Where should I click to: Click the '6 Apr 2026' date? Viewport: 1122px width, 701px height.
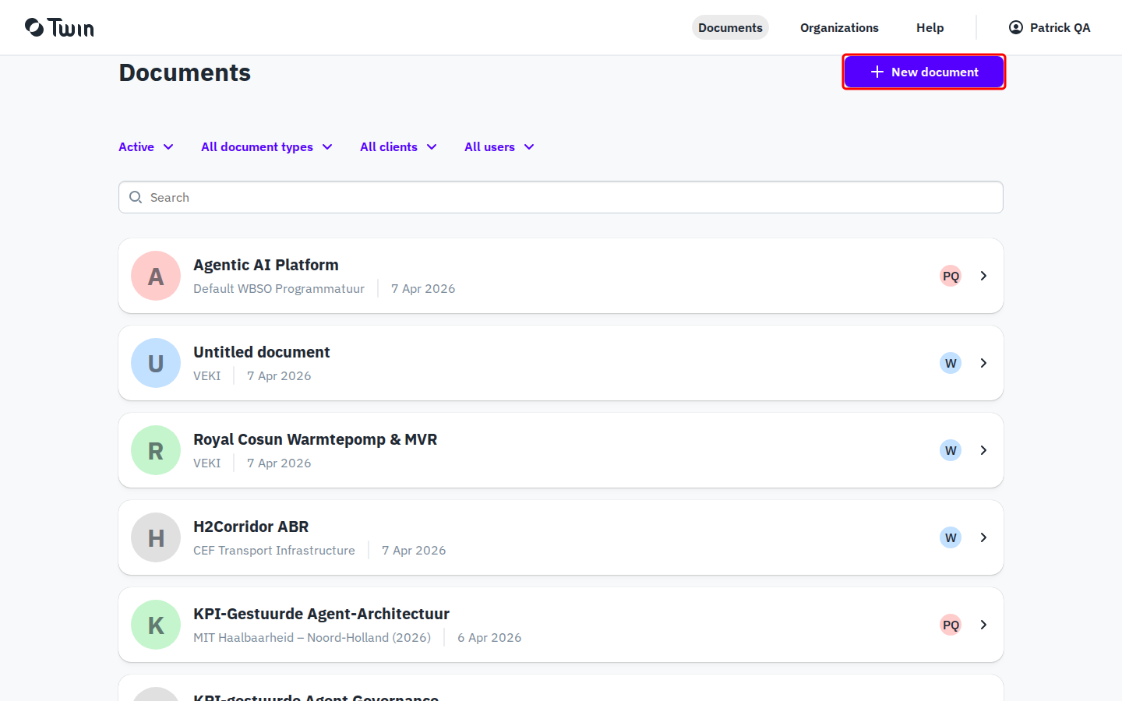[489, 637]
